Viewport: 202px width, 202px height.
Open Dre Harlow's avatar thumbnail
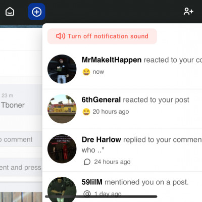62,148
